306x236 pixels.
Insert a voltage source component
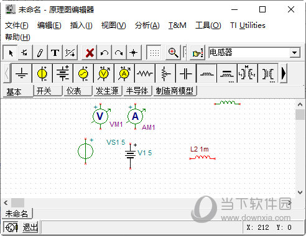click(42, 73)
